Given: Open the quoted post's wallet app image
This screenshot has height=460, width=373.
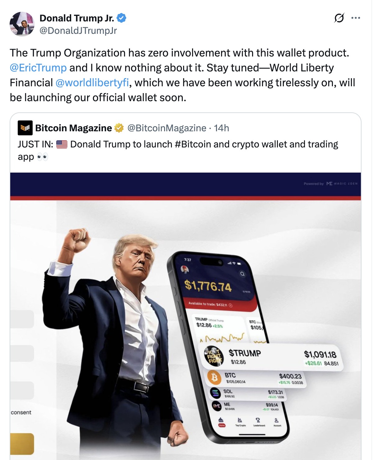Looking at the screenshot, I should 186,316.
